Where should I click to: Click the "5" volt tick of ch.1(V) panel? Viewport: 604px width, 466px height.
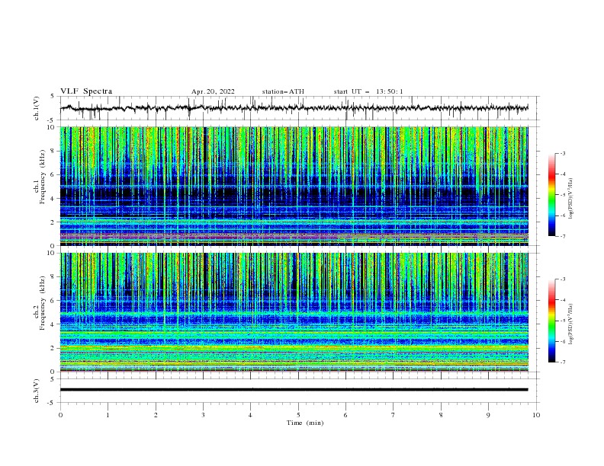(53, 97)
